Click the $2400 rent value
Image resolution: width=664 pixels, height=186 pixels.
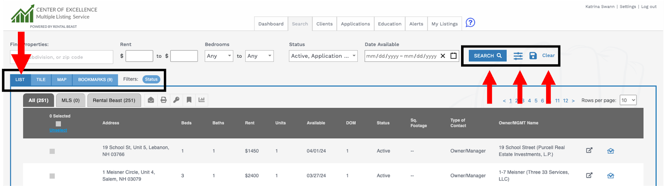tap(252, 176)
